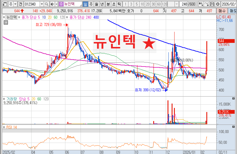The image size is (237, 154).
Task: Open chart settings gear icon
Action: (x=218, y=4)
